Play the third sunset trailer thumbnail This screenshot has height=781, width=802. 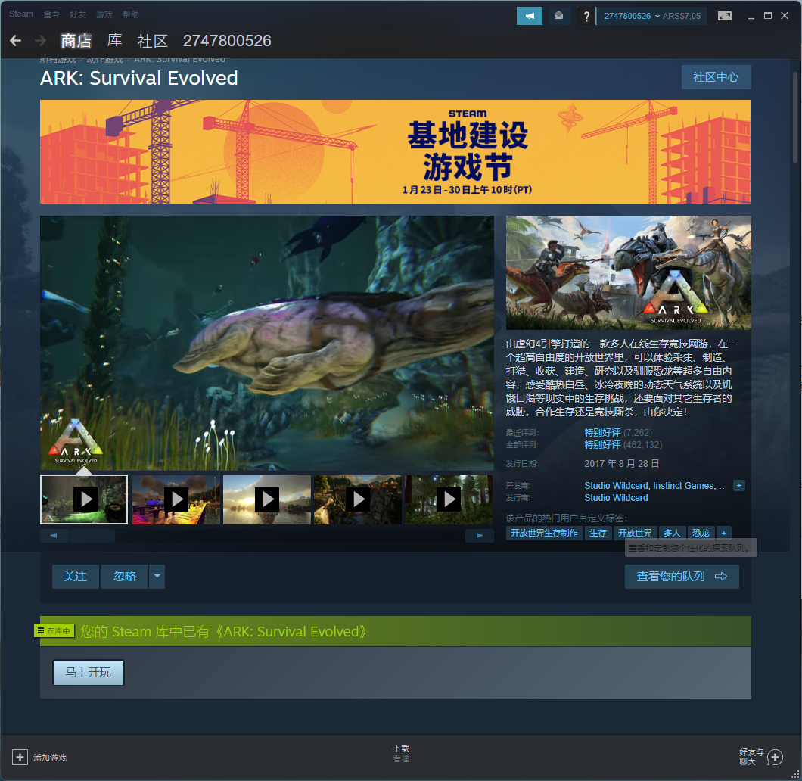pos(267,499)
